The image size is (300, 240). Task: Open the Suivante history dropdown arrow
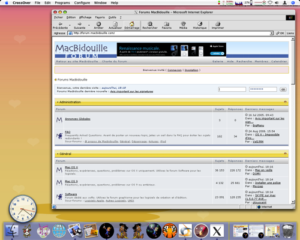pyautogui.click(x=89, y=25)
